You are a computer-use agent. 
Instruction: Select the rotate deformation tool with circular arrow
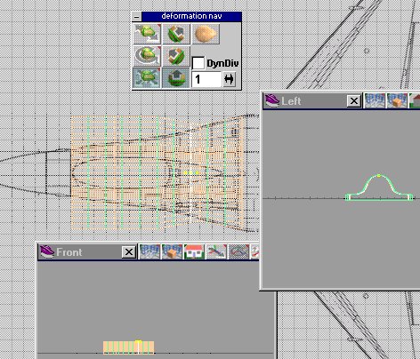147,56
